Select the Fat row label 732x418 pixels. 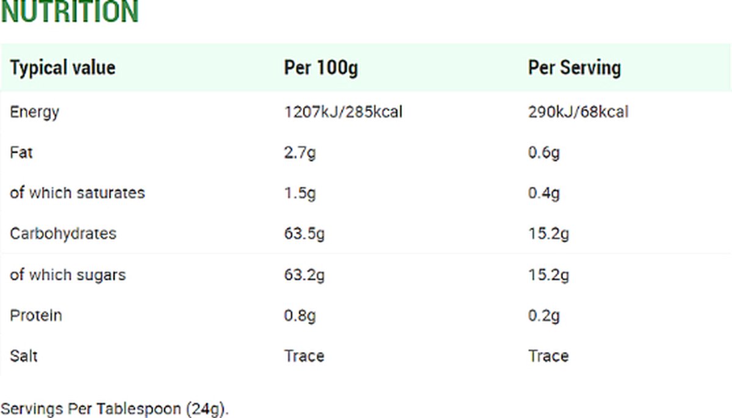point(21,152)
